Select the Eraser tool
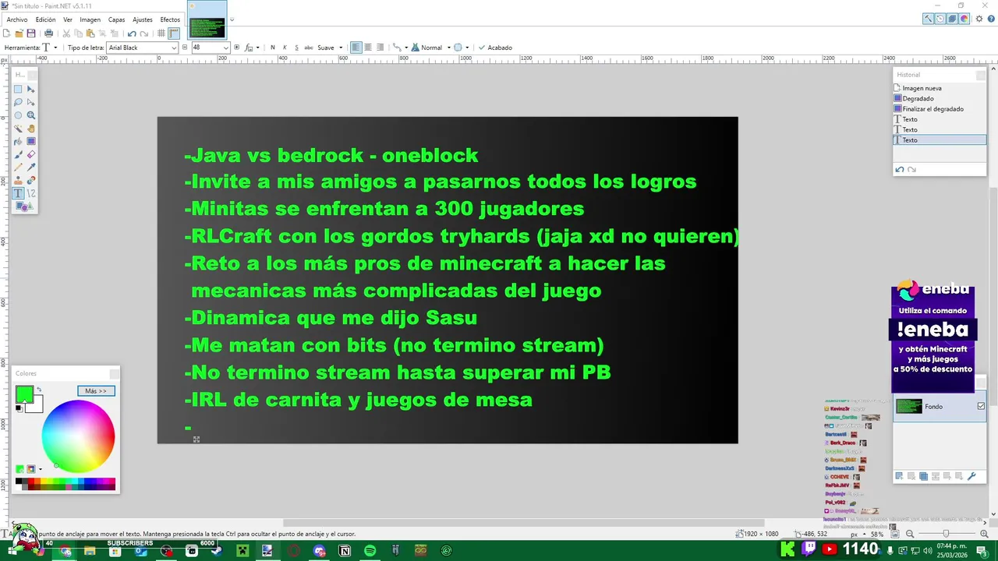Image resolution: width=998 pixels, height=561 pixels. pos(31,154)
